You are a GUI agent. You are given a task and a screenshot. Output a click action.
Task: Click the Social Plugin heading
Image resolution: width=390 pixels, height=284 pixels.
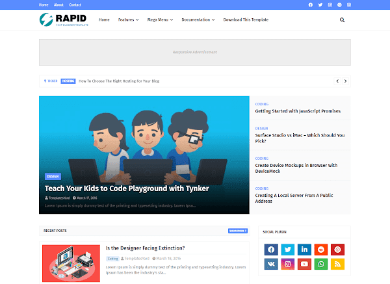274,232
